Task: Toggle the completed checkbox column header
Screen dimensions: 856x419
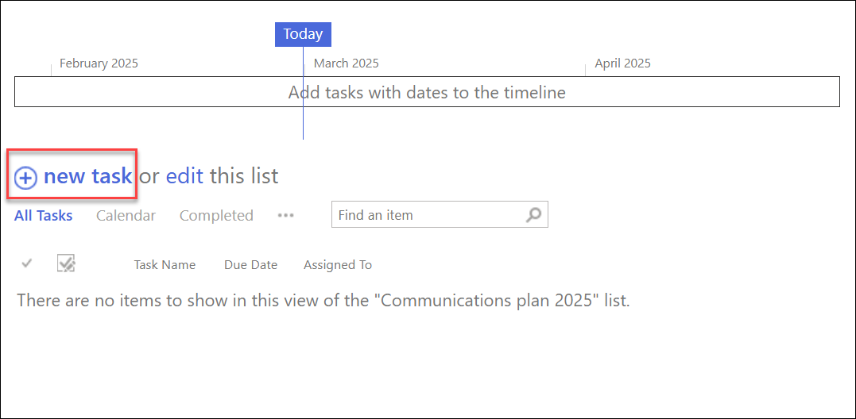Action: tap(66, 263)
